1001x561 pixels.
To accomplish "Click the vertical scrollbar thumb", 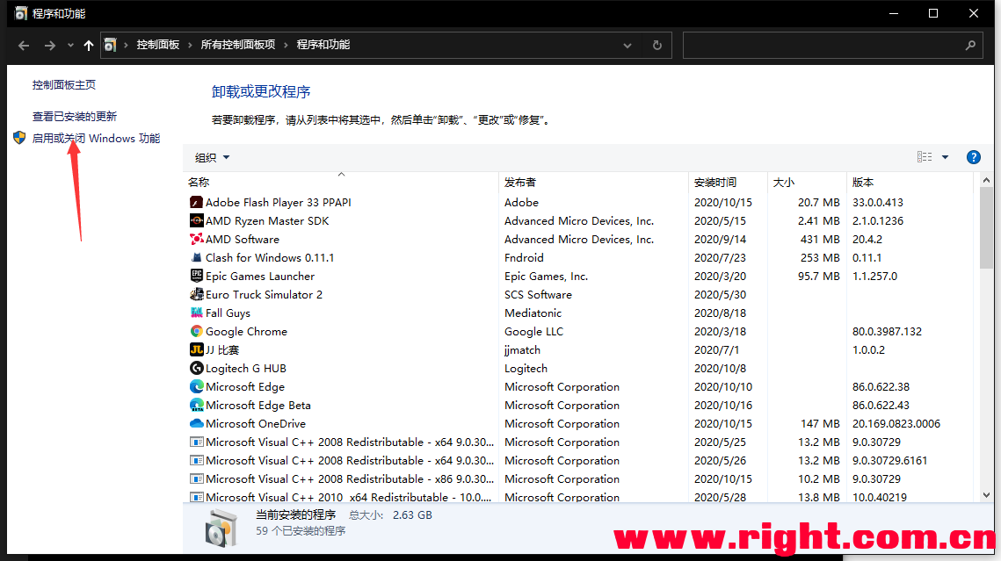I will click(x=986, y=229).
